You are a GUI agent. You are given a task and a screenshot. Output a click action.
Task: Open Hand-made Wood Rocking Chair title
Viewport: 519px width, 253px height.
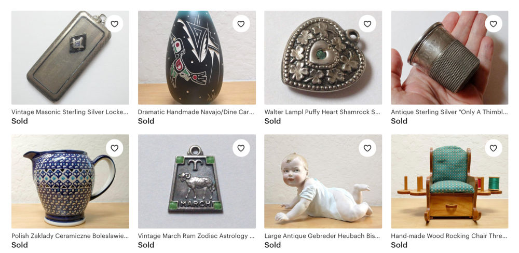(x=449, y=236)
